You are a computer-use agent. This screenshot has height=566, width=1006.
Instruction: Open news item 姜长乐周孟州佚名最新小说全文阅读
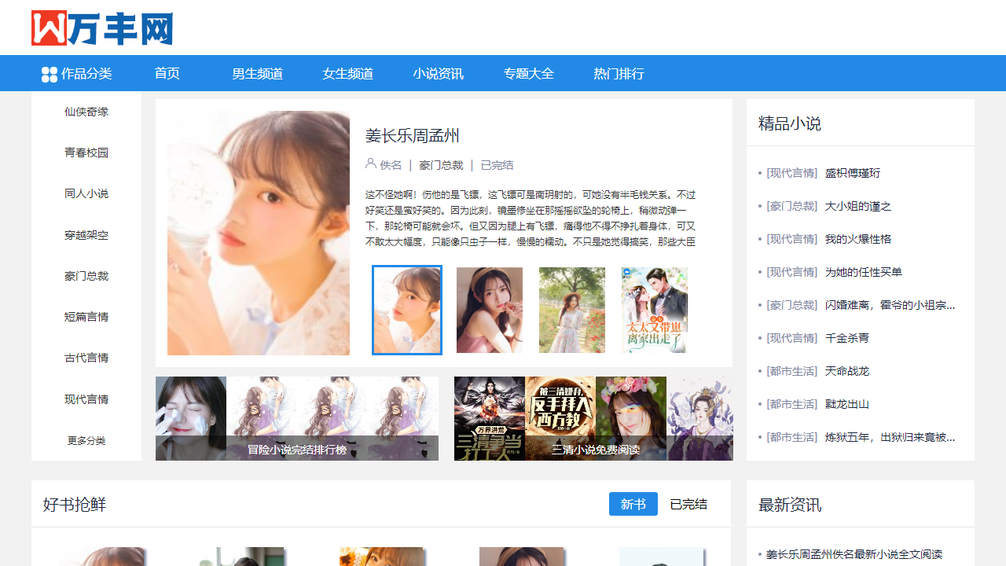click(854, 554)
